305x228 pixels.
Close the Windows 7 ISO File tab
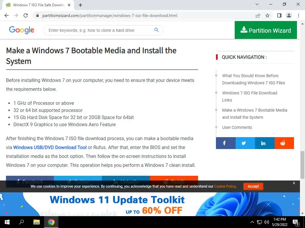coord(69,5)
